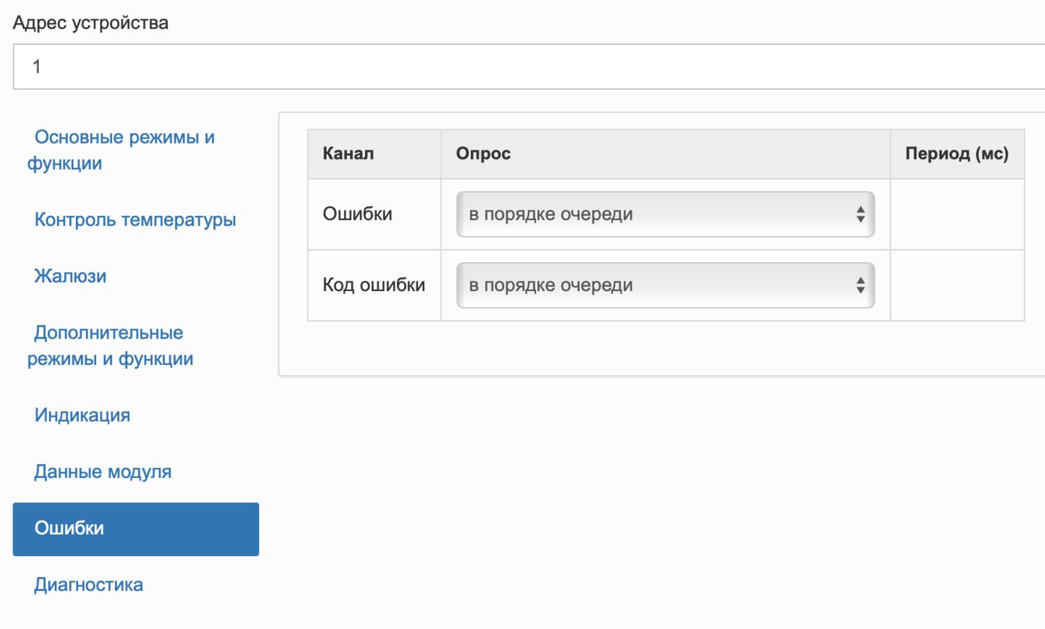
Task: Select the highlighted Ошибки sidebar tab
Action: click(136, 529)
